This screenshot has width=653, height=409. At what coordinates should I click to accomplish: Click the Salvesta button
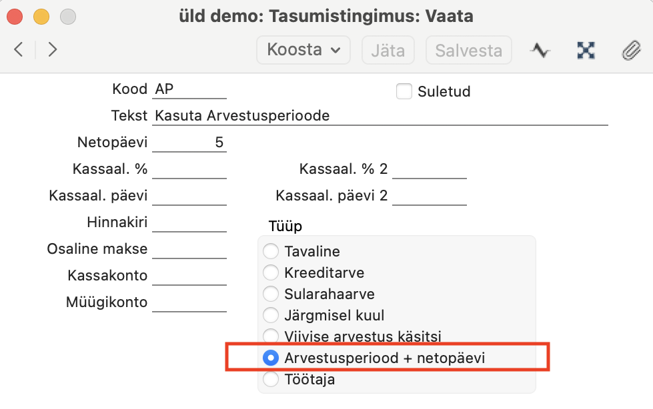[468, 50]
